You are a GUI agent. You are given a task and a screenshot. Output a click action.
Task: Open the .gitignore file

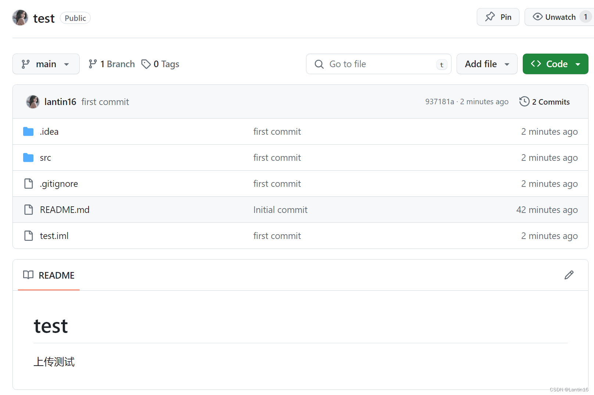click(x=59, y=184)
